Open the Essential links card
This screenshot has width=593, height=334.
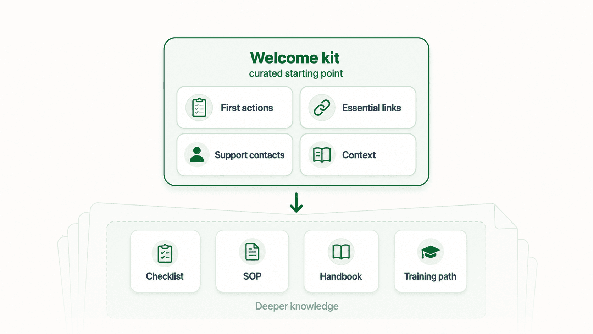point(358,108)
